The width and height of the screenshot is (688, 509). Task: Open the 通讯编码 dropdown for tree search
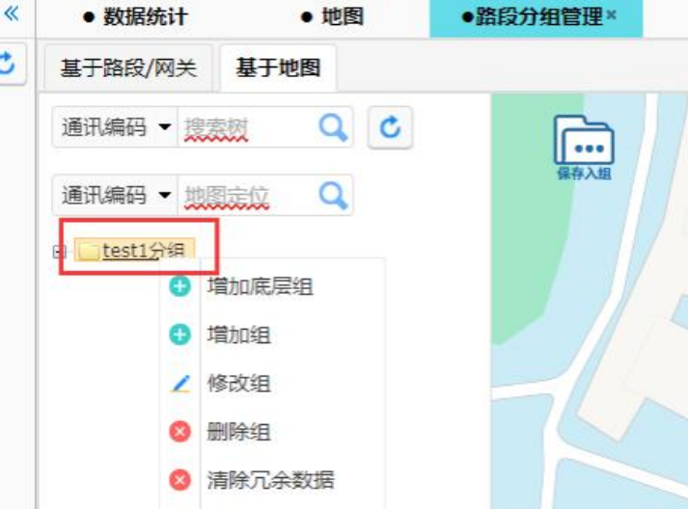coord(115,128)
